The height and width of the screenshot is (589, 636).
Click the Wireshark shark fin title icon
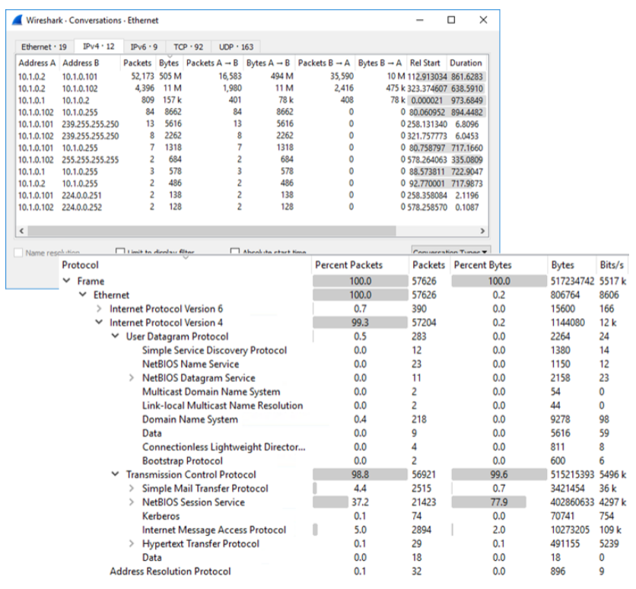(x=17, y=21)
